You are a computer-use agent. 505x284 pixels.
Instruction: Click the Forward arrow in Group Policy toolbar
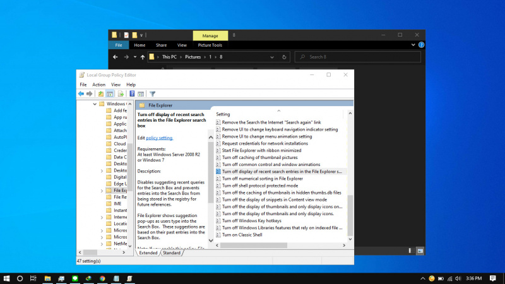(x=89, y=93)
